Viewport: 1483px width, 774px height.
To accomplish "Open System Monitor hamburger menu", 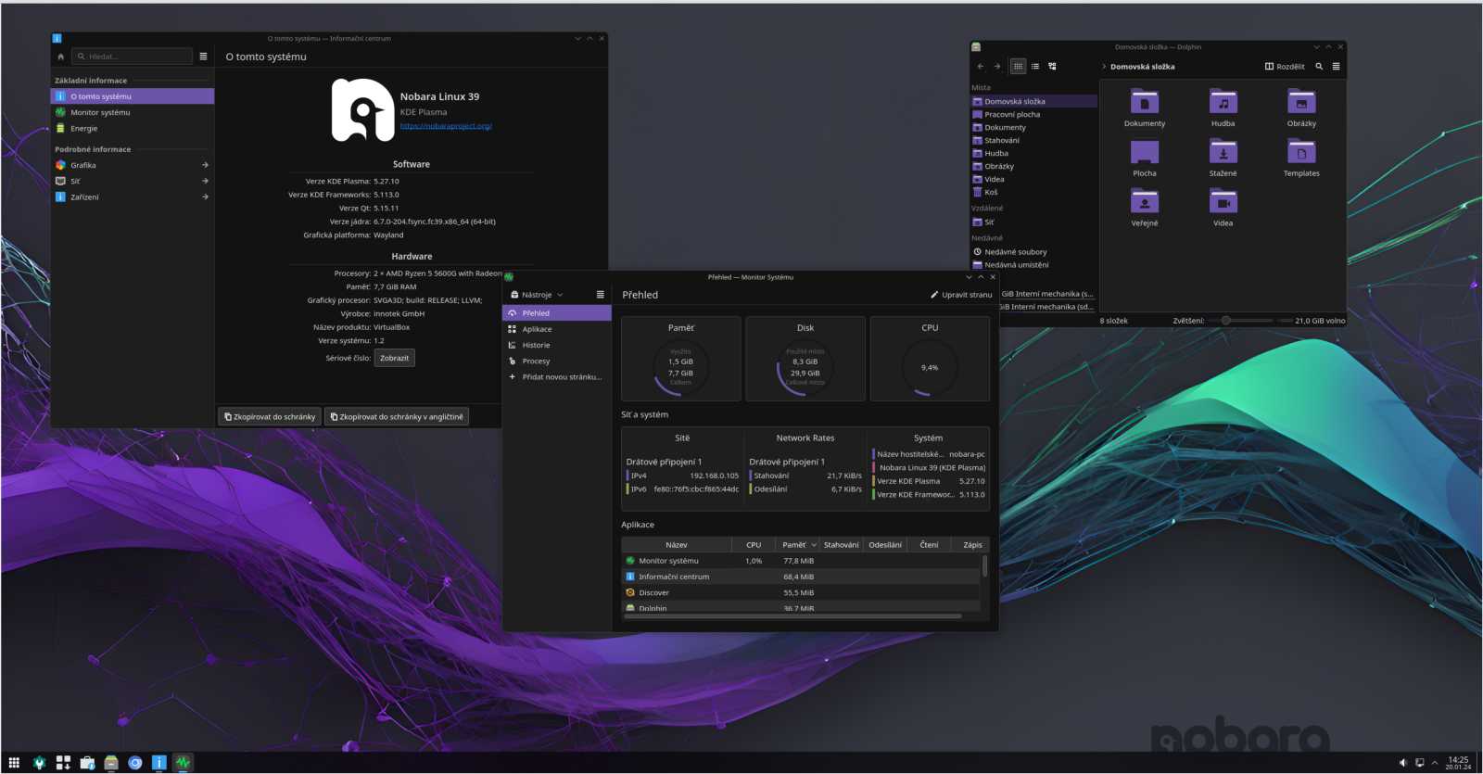I will 600,295.
